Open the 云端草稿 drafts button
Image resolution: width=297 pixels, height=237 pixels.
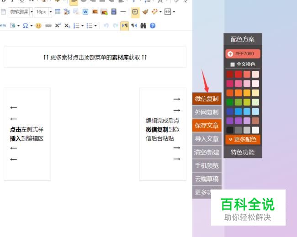click(207, 179)
